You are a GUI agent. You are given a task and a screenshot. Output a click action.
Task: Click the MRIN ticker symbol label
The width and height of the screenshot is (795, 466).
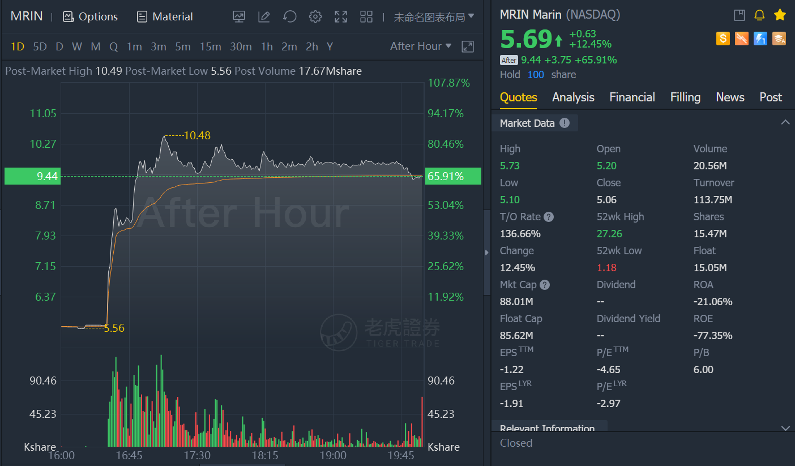pos(27,16)
